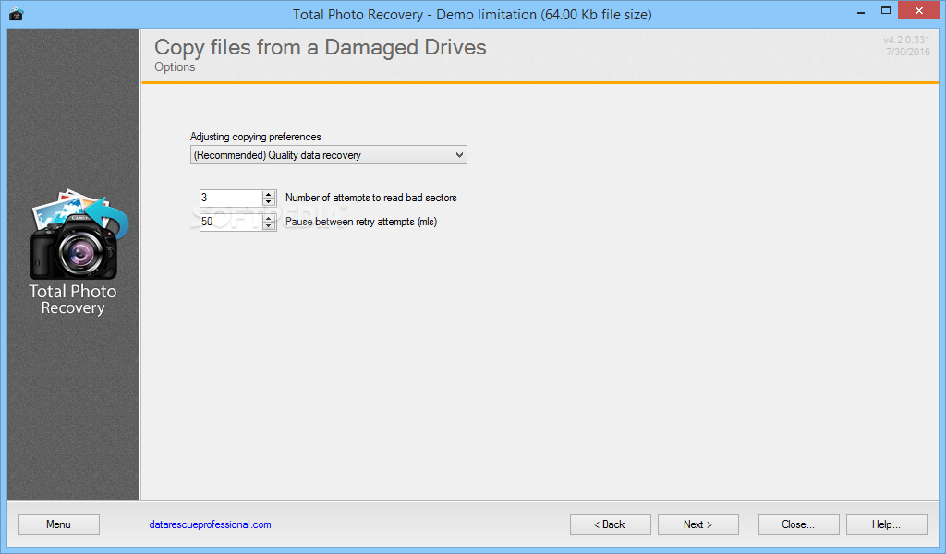Proceed with the Next button

[x=698, y=524]
